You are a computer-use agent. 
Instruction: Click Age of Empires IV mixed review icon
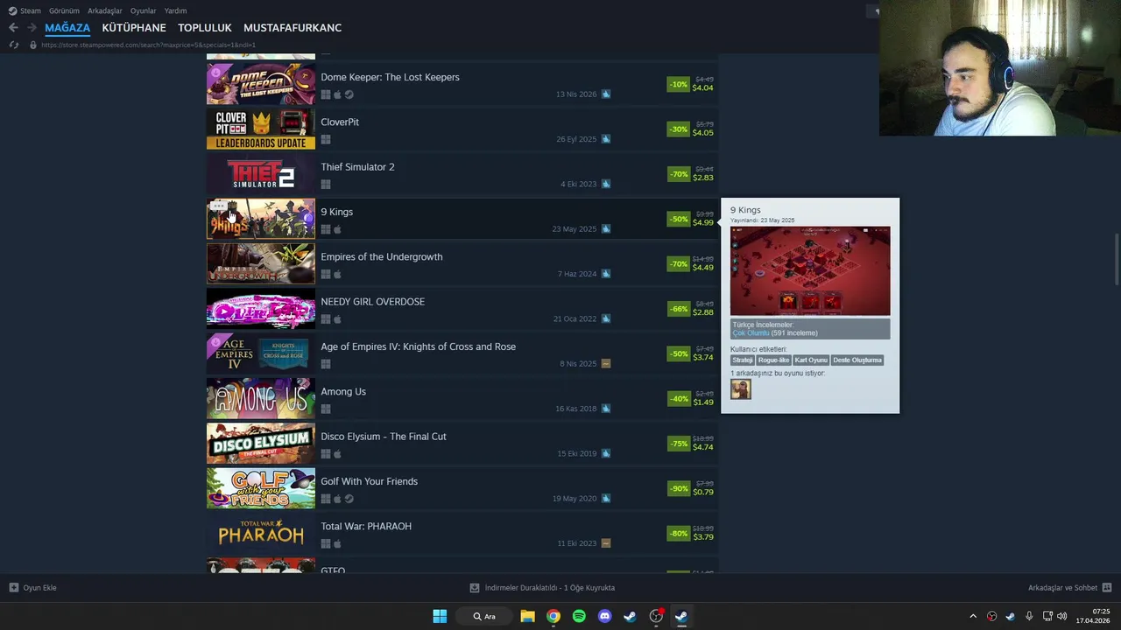pyautogui.click(x=605, y=364)
